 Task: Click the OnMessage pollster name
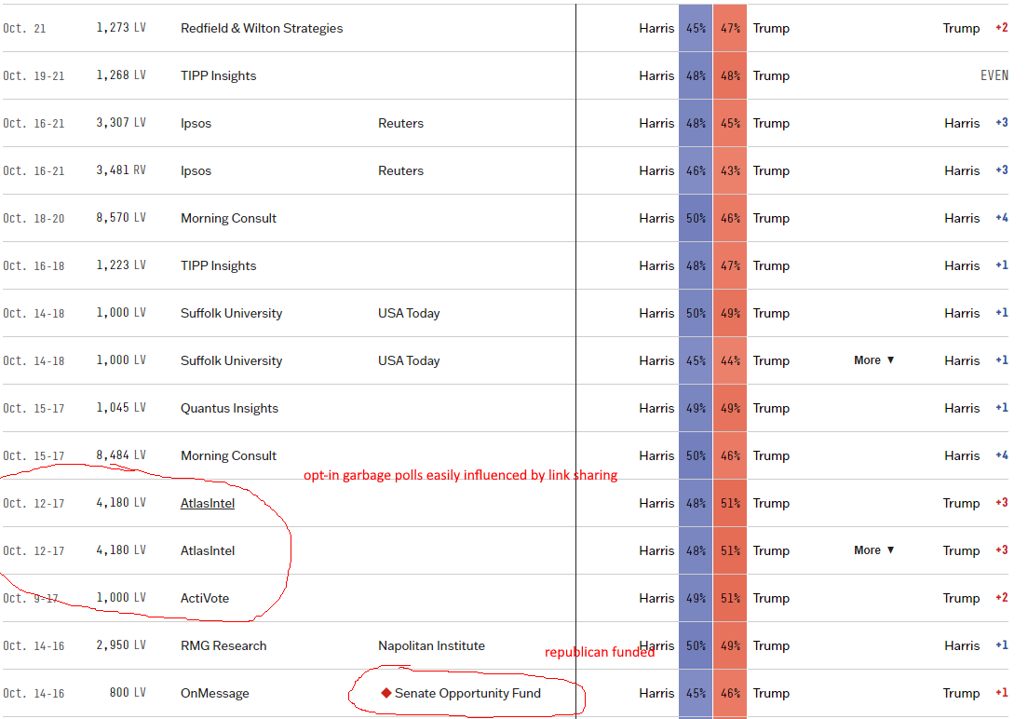215,693
